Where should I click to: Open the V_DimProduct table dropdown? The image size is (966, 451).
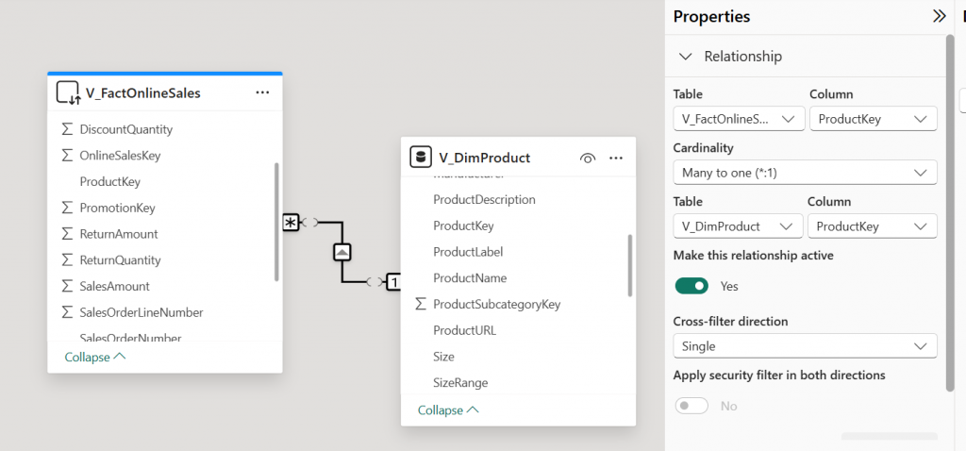point(737,226)
